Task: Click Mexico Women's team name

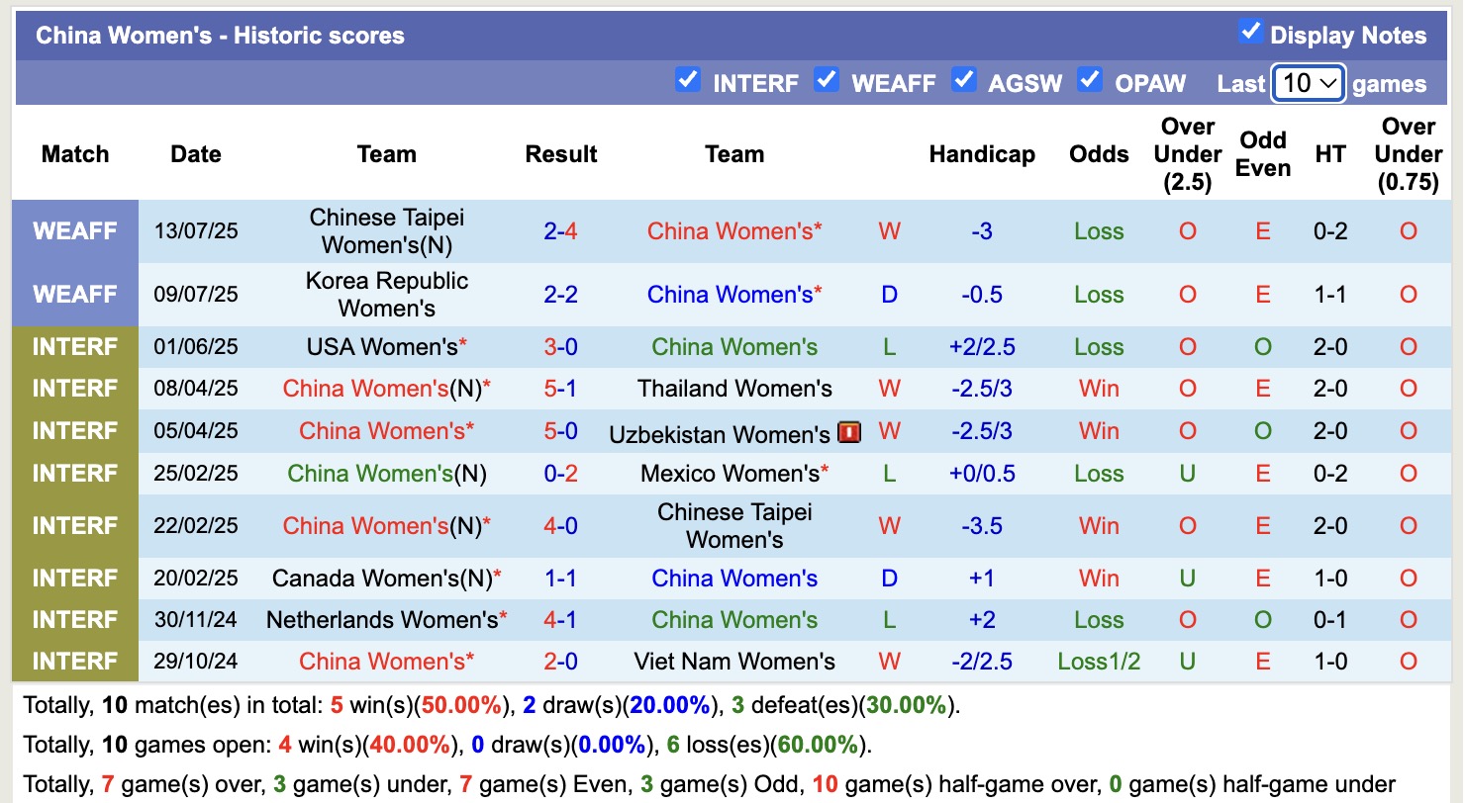Action: 731,474
